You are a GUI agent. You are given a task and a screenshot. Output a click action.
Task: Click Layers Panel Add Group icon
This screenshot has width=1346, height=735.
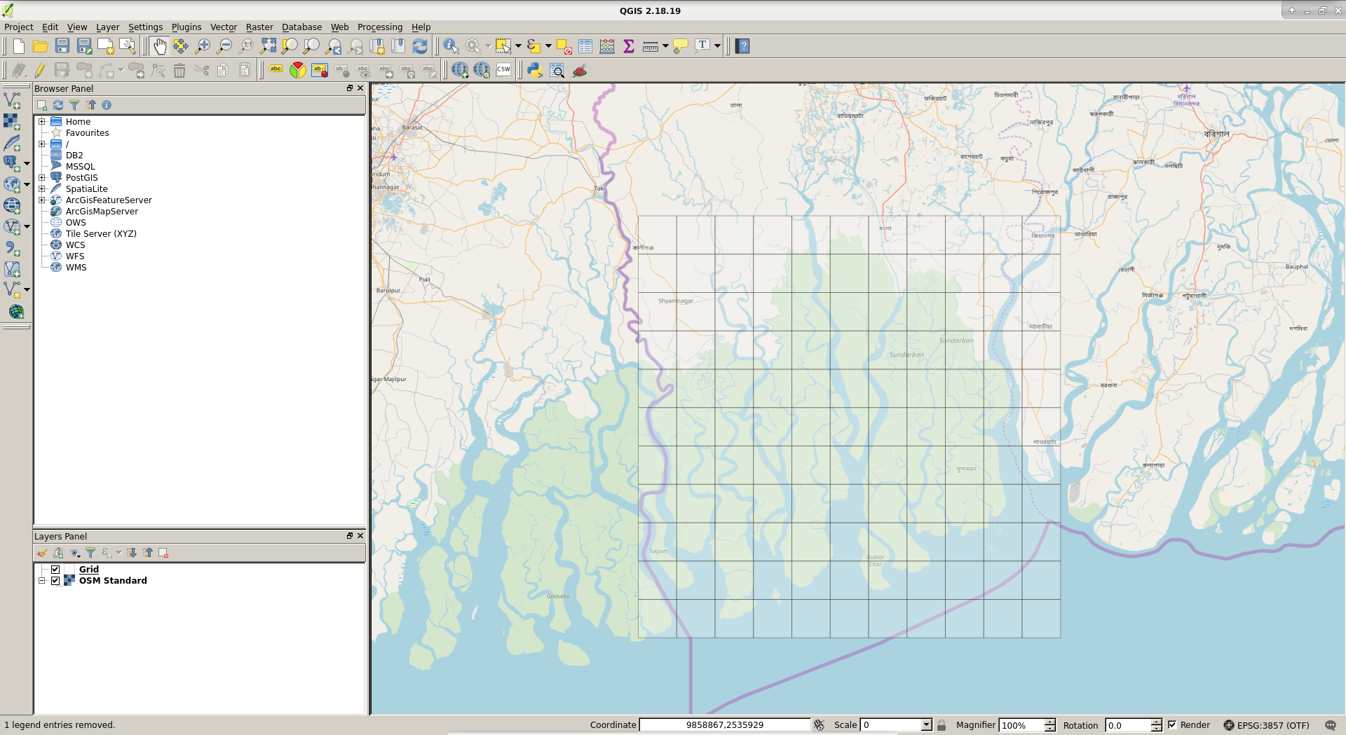[x=58, y=553]
